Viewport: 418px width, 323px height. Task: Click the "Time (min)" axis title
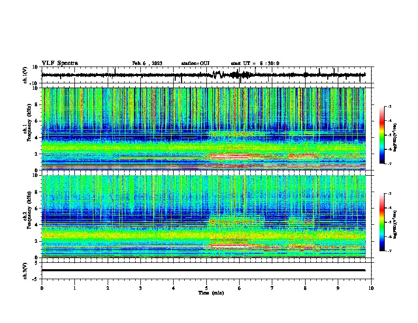pyautogui.click(x=211, y=293)
